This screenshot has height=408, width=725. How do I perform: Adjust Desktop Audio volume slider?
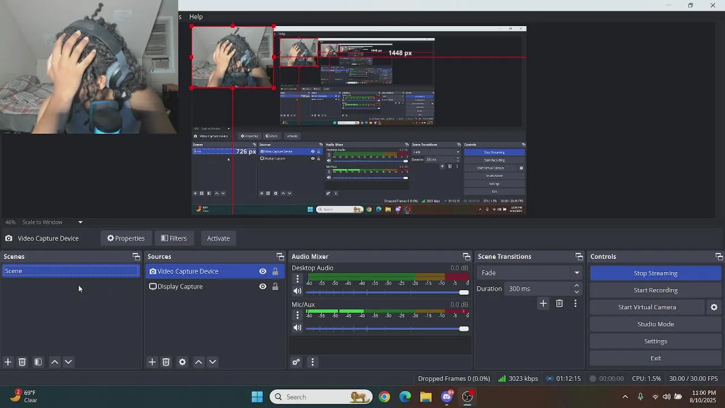click(387, 292)
